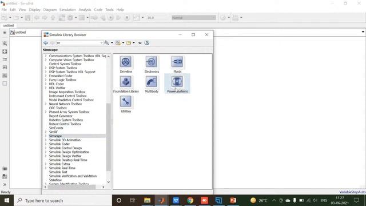Expand the Simulink Coder node
Screen dimensions: 366x206
tap(46, 144)
